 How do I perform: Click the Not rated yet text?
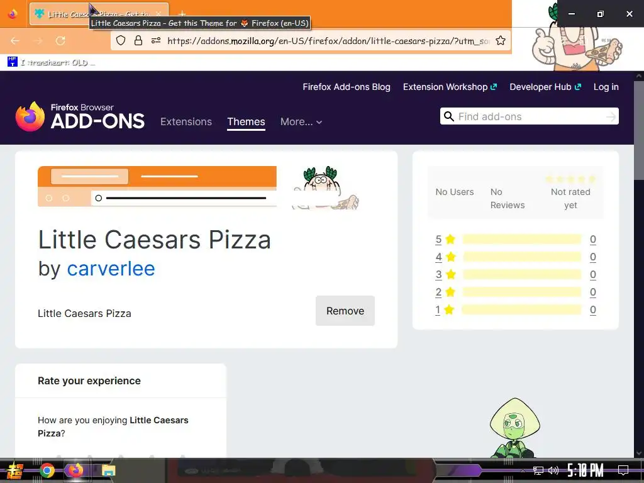[570, 198]
